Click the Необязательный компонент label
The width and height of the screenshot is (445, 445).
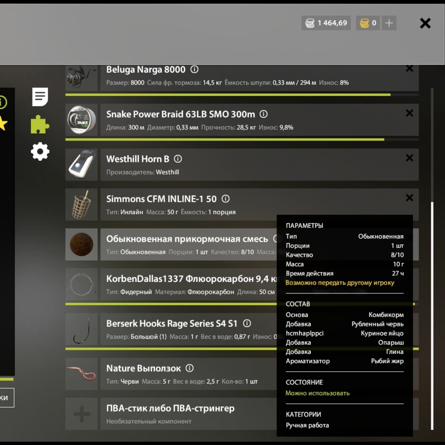[x=149, y=422]
